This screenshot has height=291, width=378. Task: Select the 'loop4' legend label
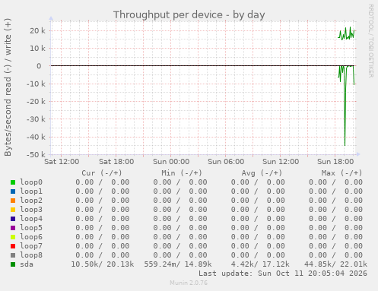pyautogui.click(x=31, y=219)
